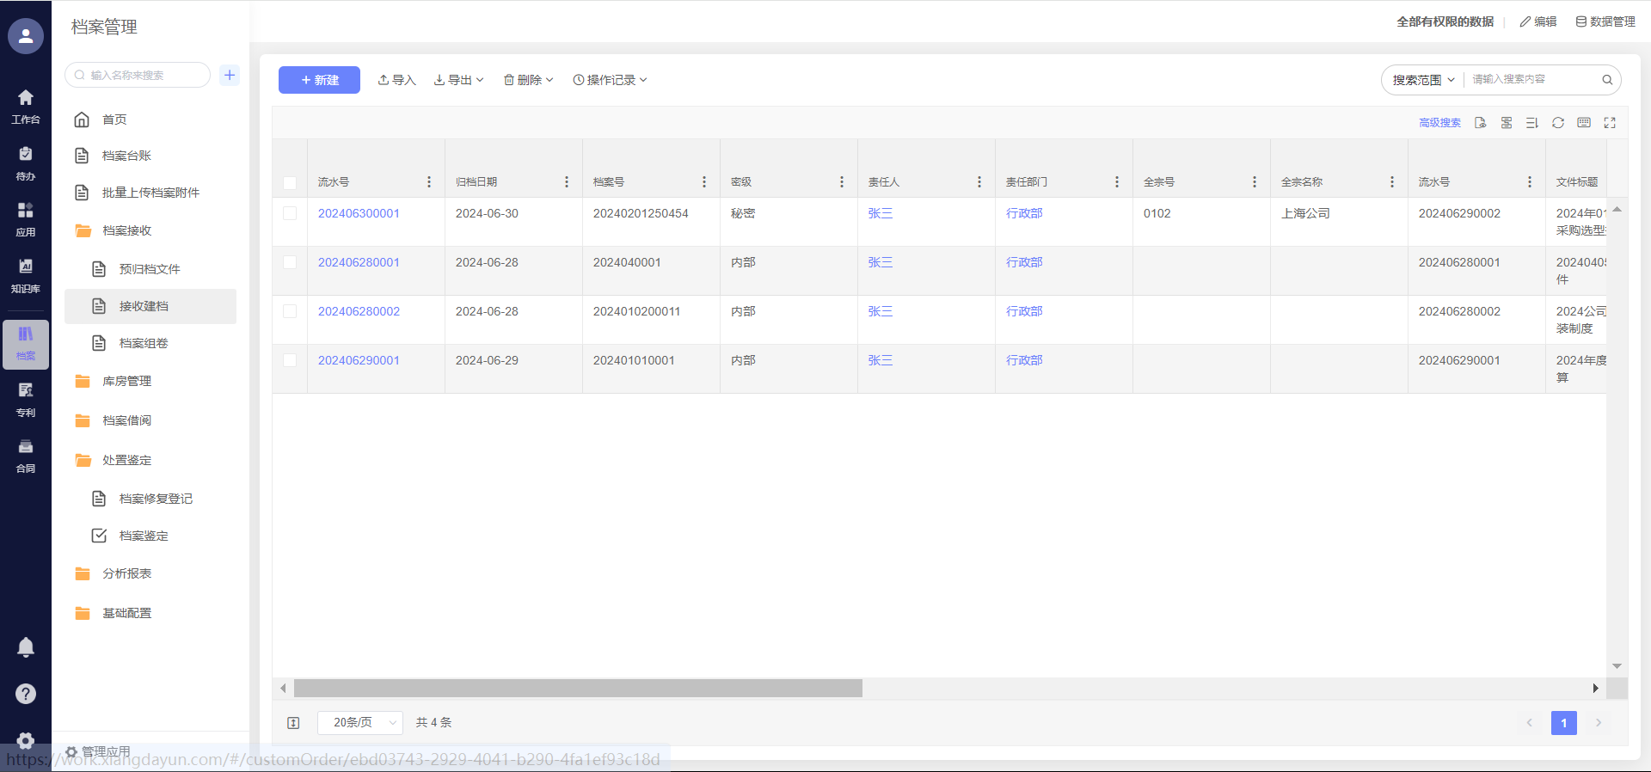The image size is (1651, 772).
Task: Click the refresh icon above the table
Action: click(x=1557, y=123)
